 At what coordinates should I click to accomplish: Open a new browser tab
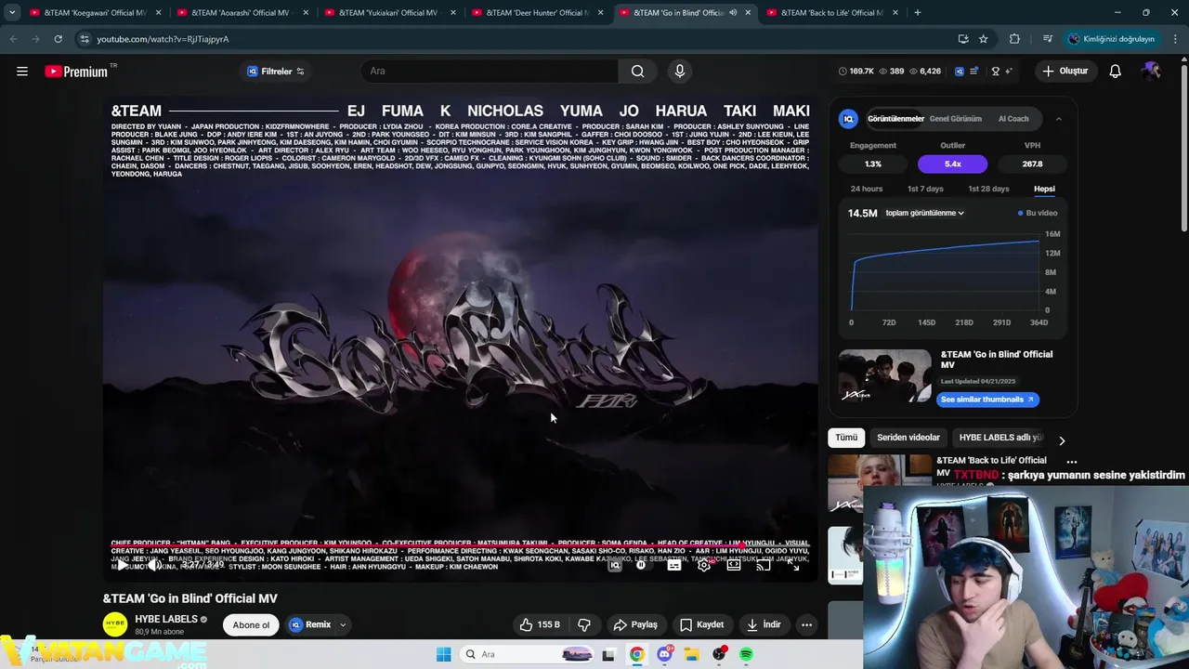coord(918,13)
